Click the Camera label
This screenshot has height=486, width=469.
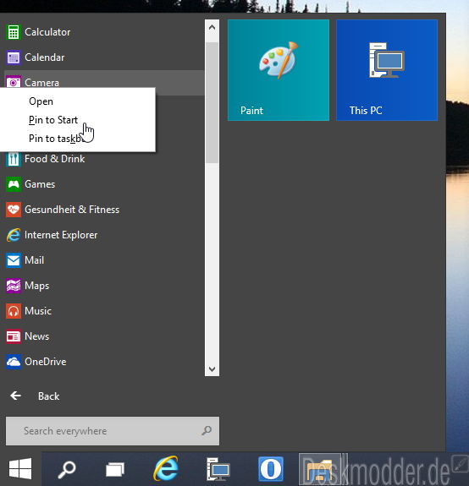click(x=41, y=83)
